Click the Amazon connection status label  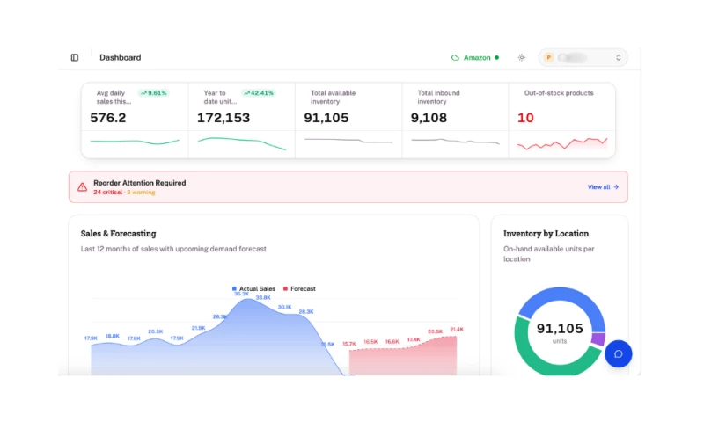pos(477,57)
